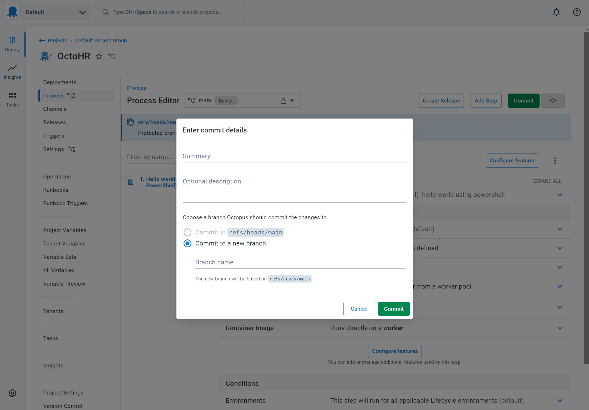This screenshot has height=410, width=589.
Task: Open Project Settings menu item
Action: (x=63, y=393)
